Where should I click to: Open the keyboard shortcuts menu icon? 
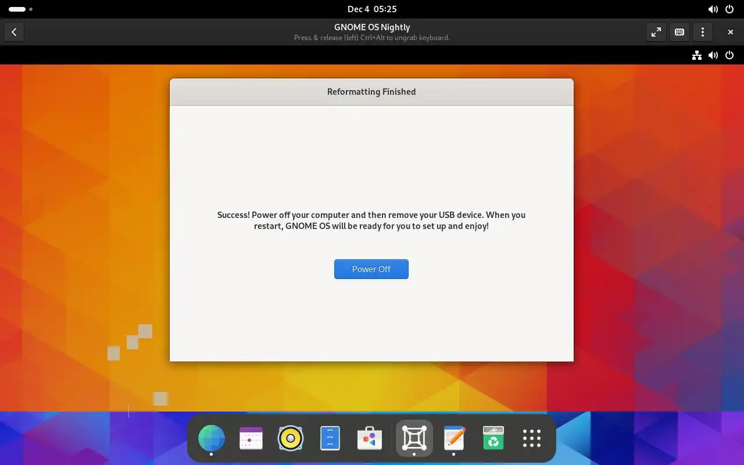679,32
